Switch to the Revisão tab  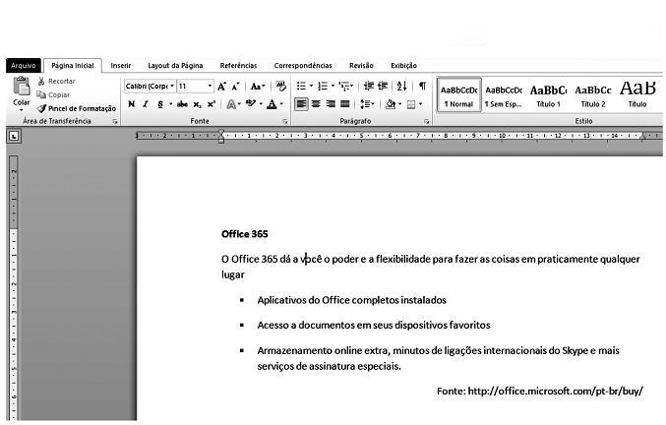point(361,65)
